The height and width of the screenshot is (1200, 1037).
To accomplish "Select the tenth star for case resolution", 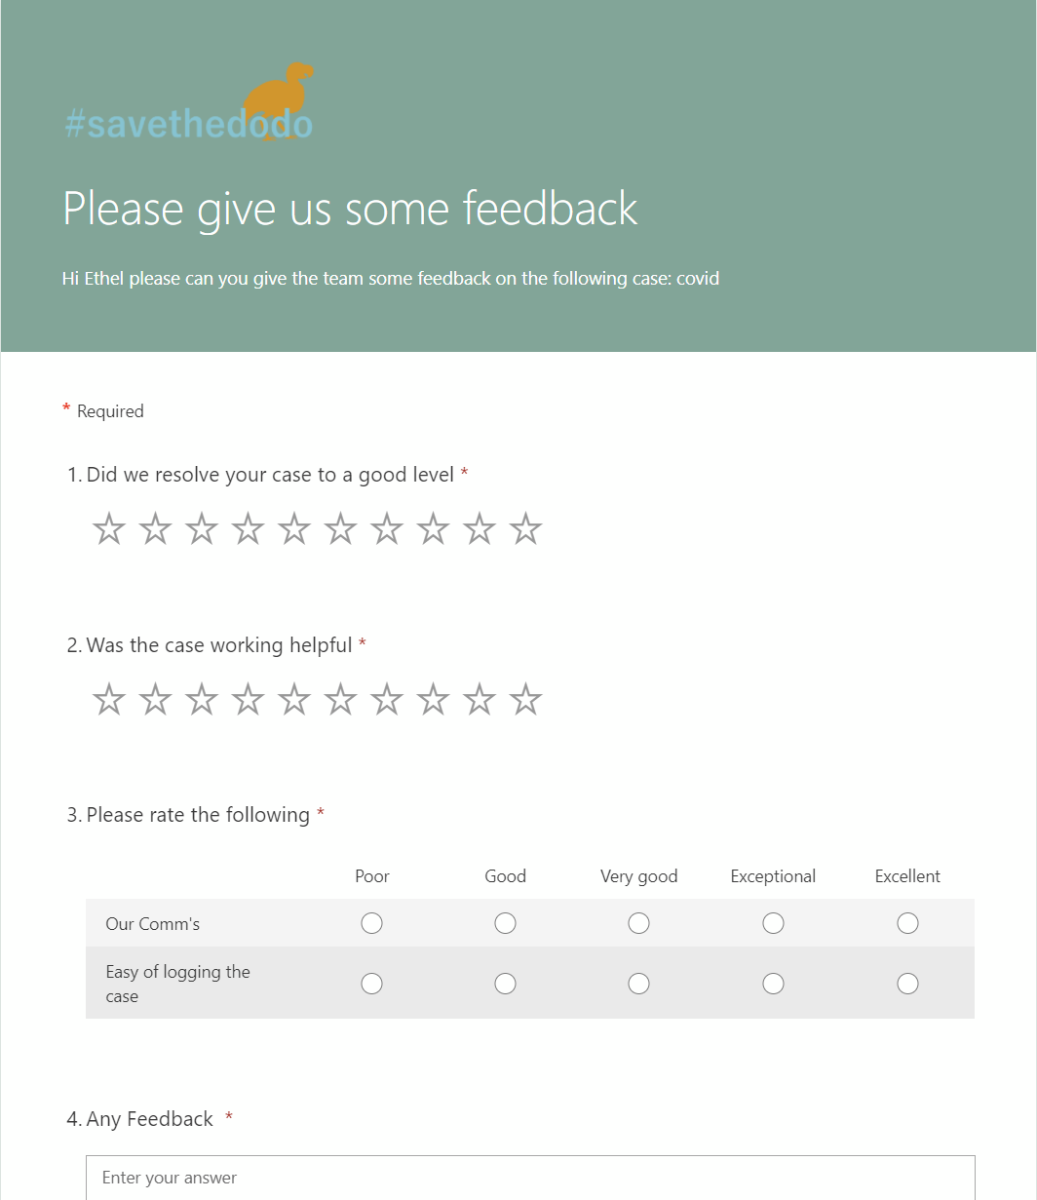I will click(x=525, y=529).
